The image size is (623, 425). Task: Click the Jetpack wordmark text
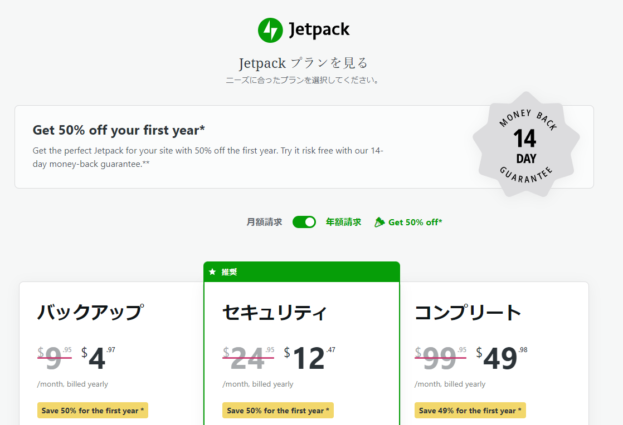[x=319, y=29]
